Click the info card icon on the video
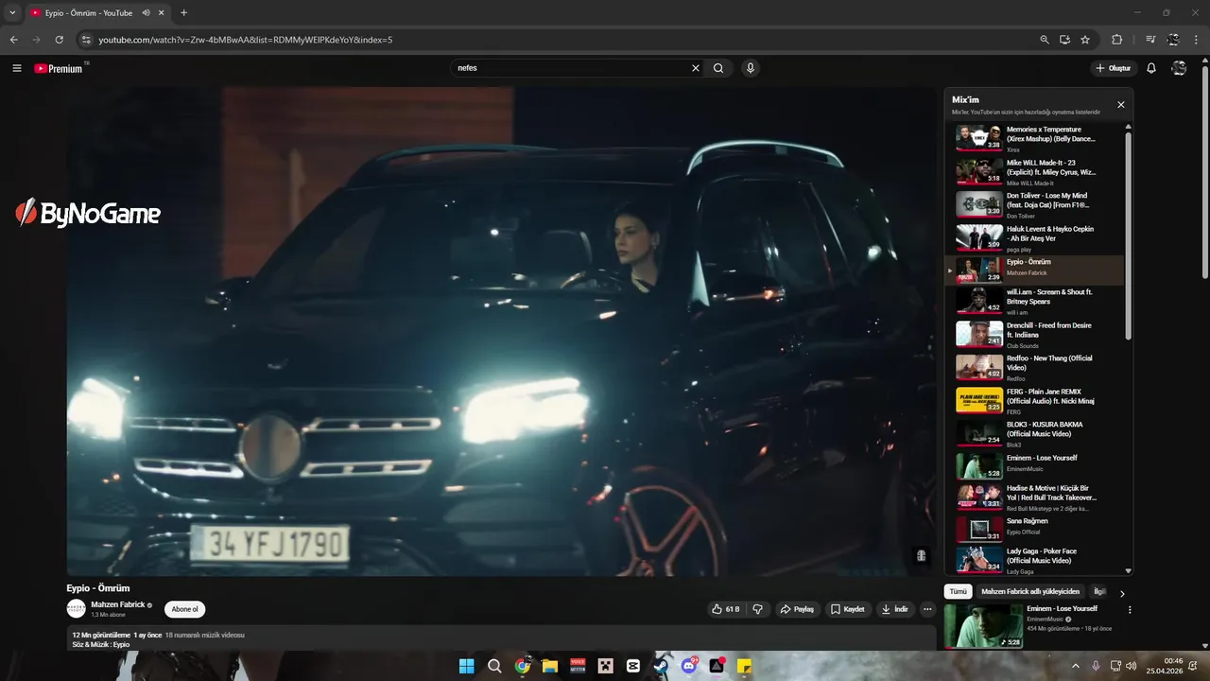The width and height of the screenshot is (1210, 681). (922, 555)
